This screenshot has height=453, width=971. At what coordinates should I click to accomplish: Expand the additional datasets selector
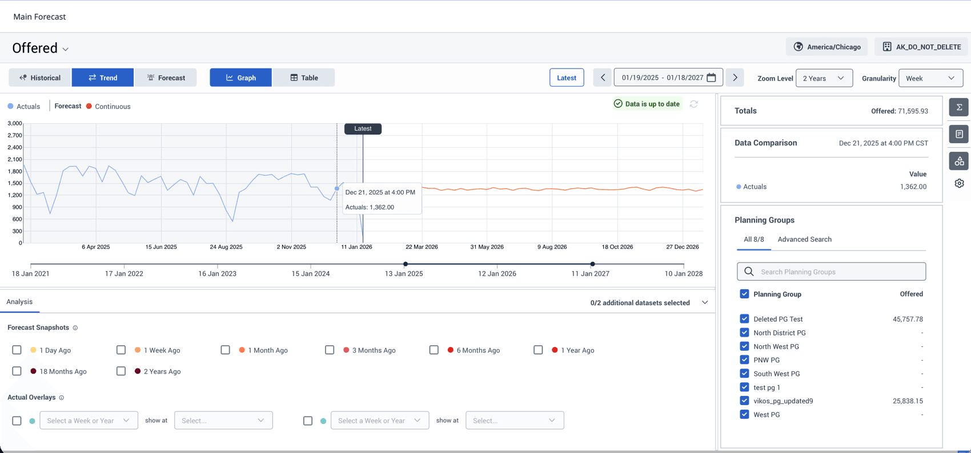(x=705, y=303)
